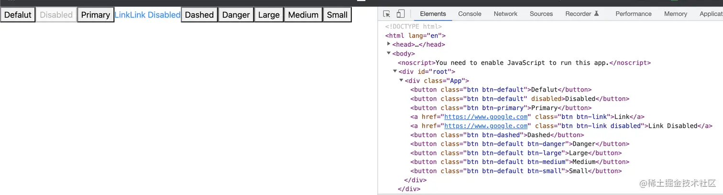Screen dimensions: 723x195
Task: Switch to the Console tab
Action: (470, 14)
